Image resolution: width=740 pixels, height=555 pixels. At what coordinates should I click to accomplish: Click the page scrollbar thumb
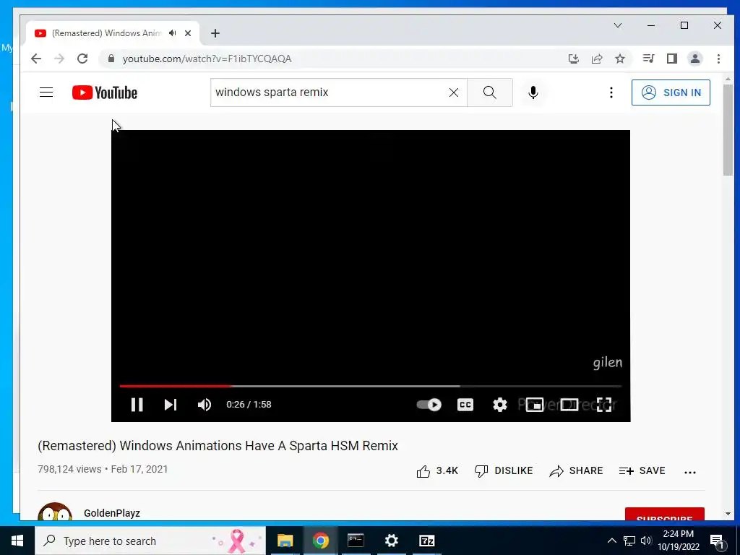(x=728, y=130)
